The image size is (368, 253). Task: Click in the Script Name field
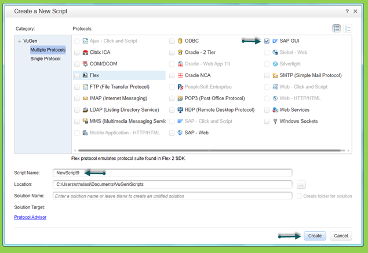(x=173, y=173)
